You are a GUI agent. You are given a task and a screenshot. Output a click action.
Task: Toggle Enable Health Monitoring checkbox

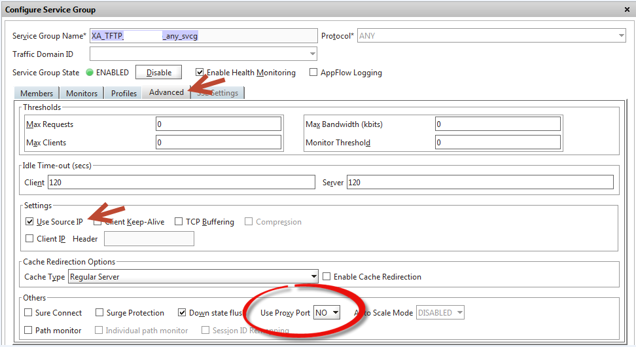[x=200, y=73]
